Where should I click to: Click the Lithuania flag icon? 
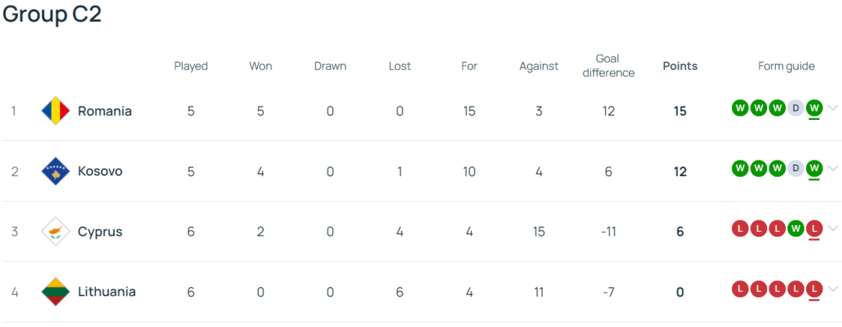56,292
